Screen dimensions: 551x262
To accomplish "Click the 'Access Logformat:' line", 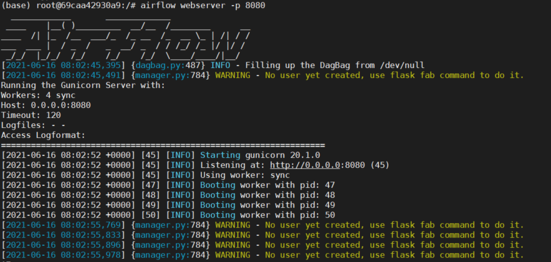I will [43, 135].
